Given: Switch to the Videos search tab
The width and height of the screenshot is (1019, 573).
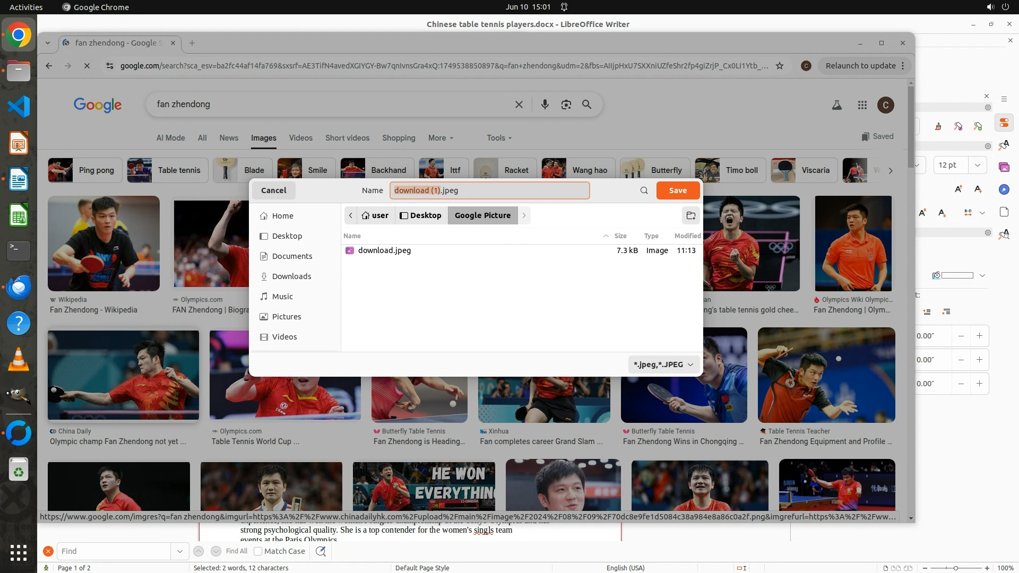Looking at the screenshot, I should tap(300, 138).
